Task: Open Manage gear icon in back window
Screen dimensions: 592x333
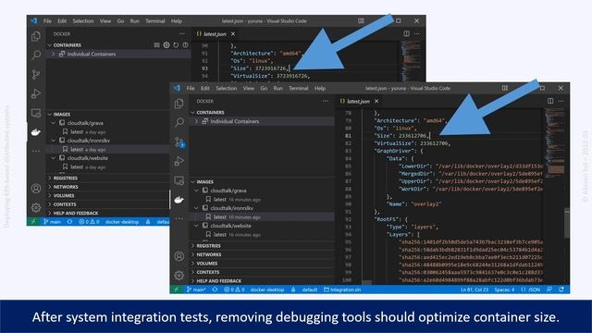Action: tap(36, 207)
